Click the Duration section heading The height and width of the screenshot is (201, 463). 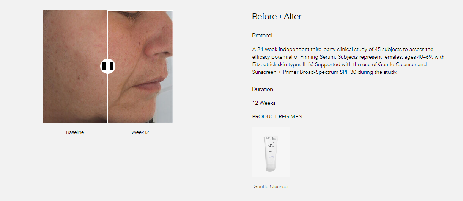(x=263, y=89)
